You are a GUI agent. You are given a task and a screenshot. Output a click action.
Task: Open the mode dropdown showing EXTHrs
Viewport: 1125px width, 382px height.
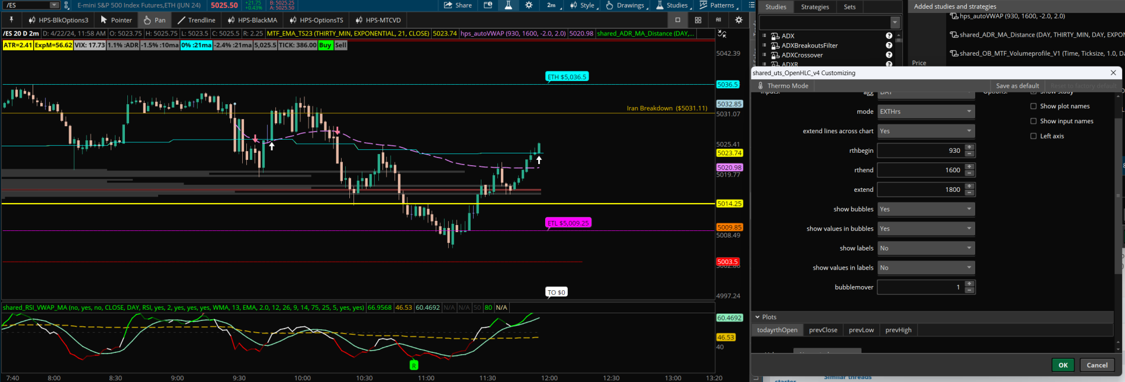click(925, 111)
